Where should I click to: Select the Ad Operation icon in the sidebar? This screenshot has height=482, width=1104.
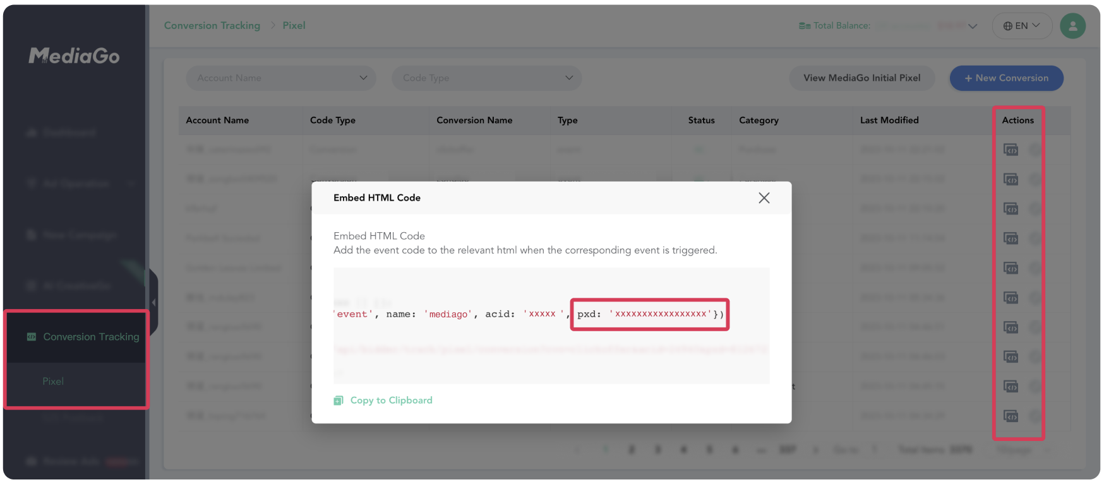tap(31, 183)
